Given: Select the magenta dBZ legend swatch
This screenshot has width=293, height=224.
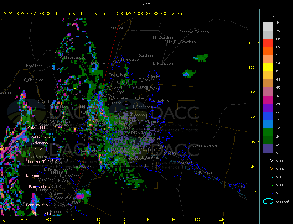Looking at the screenshot, I should tap(268, 100).
